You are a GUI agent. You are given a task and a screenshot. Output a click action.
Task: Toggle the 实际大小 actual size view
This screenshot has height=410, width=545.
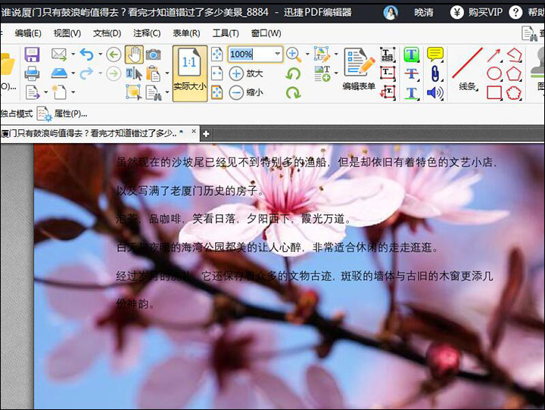point(189,73)
